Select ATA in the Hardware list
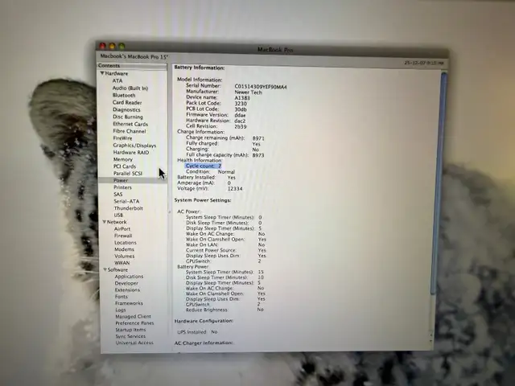 point(117,80)
